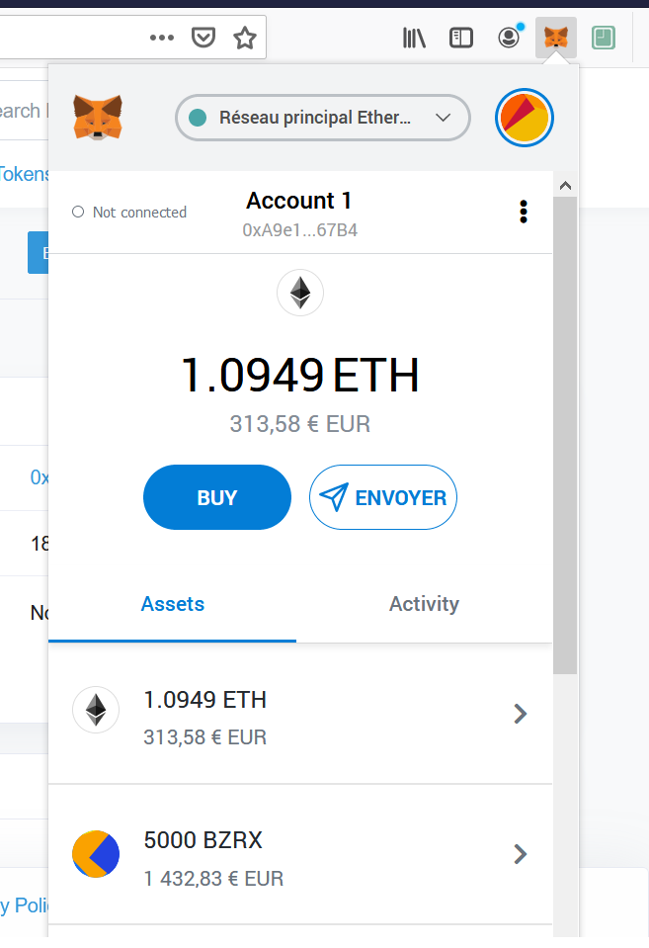Click the scrollbar up arrow
This screenshot has width=649, height=948.
566,186
